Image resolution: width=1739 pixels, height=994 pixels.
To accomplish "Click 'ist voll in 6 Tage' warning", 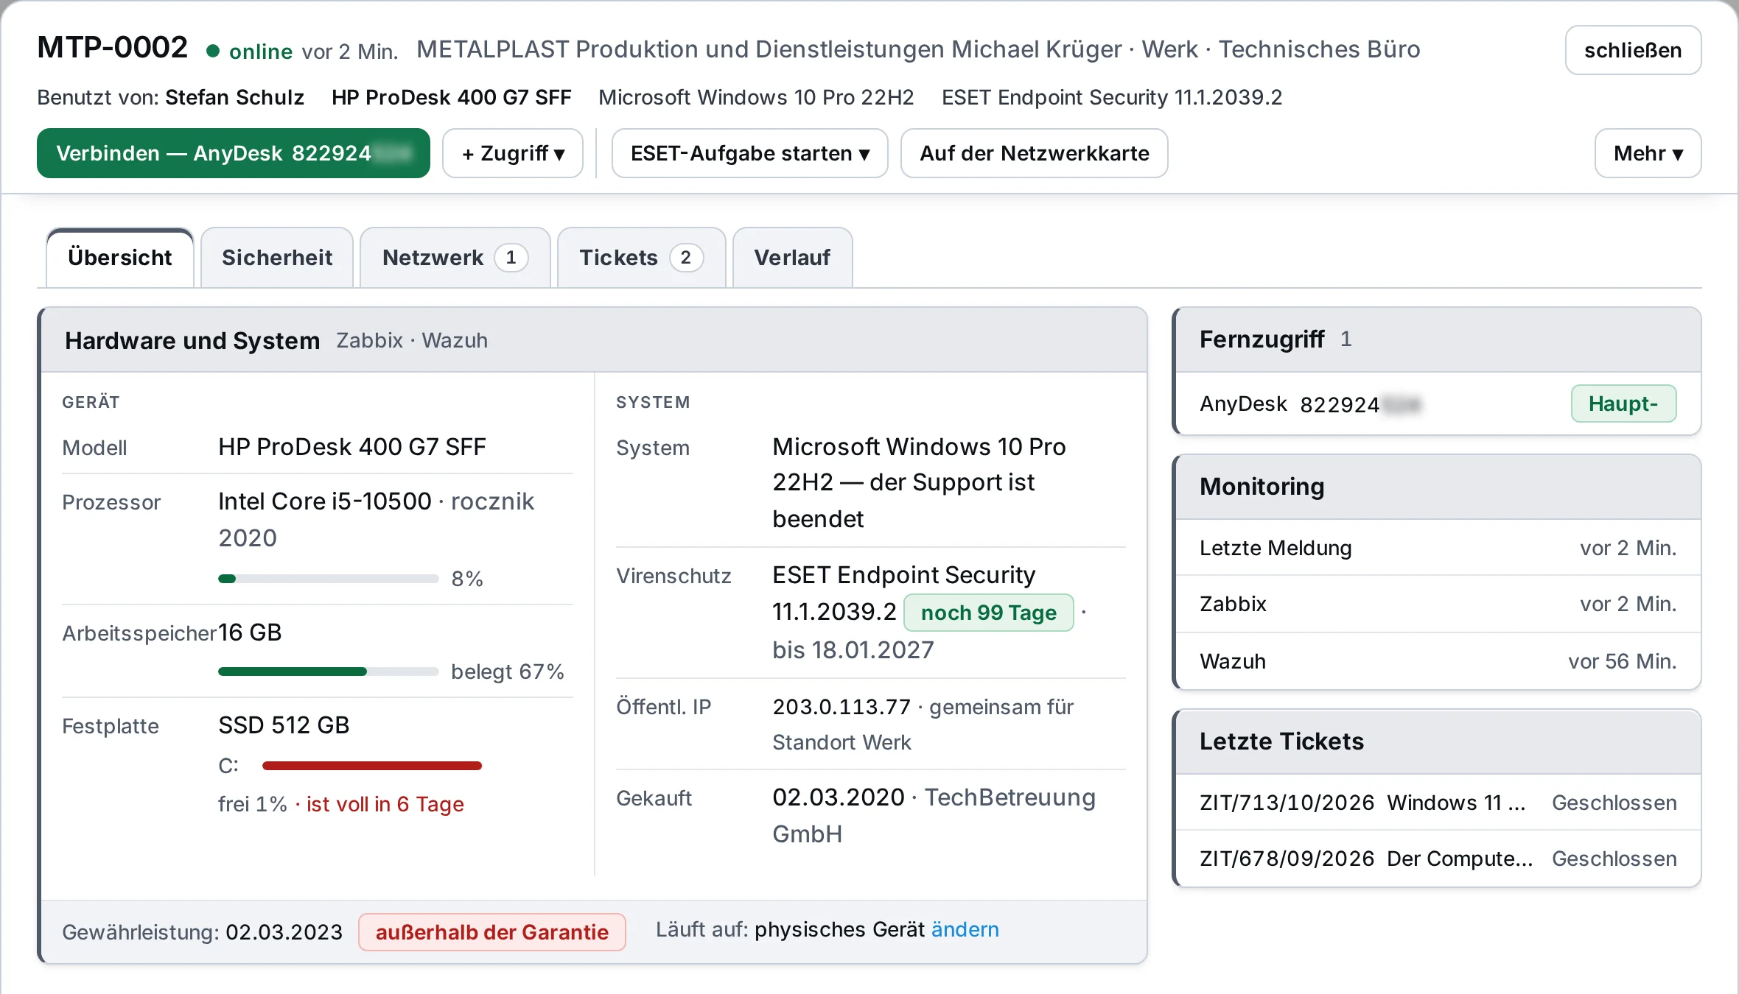I will click(x=385, y=804).
